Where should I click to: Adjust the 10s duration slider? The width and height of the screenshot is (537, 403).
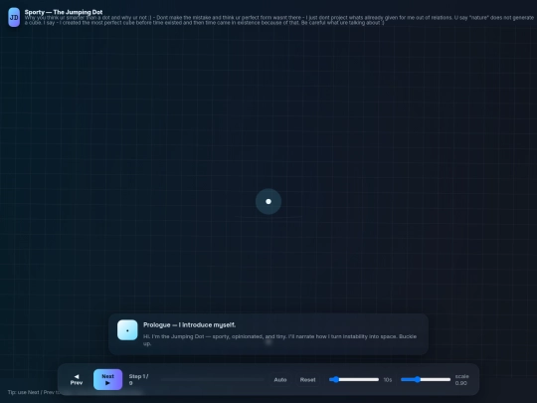click(x=354, y=379)
